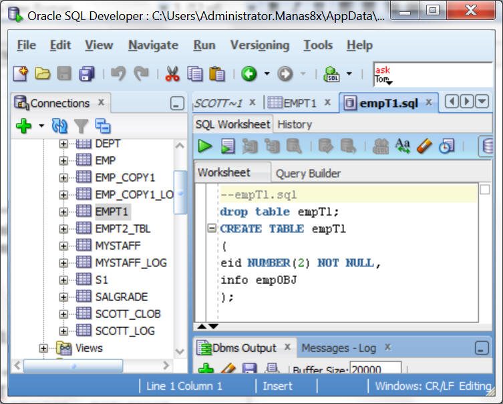Expand the DEPT table node
Screen dimensions: 503x404
(63, 144)
